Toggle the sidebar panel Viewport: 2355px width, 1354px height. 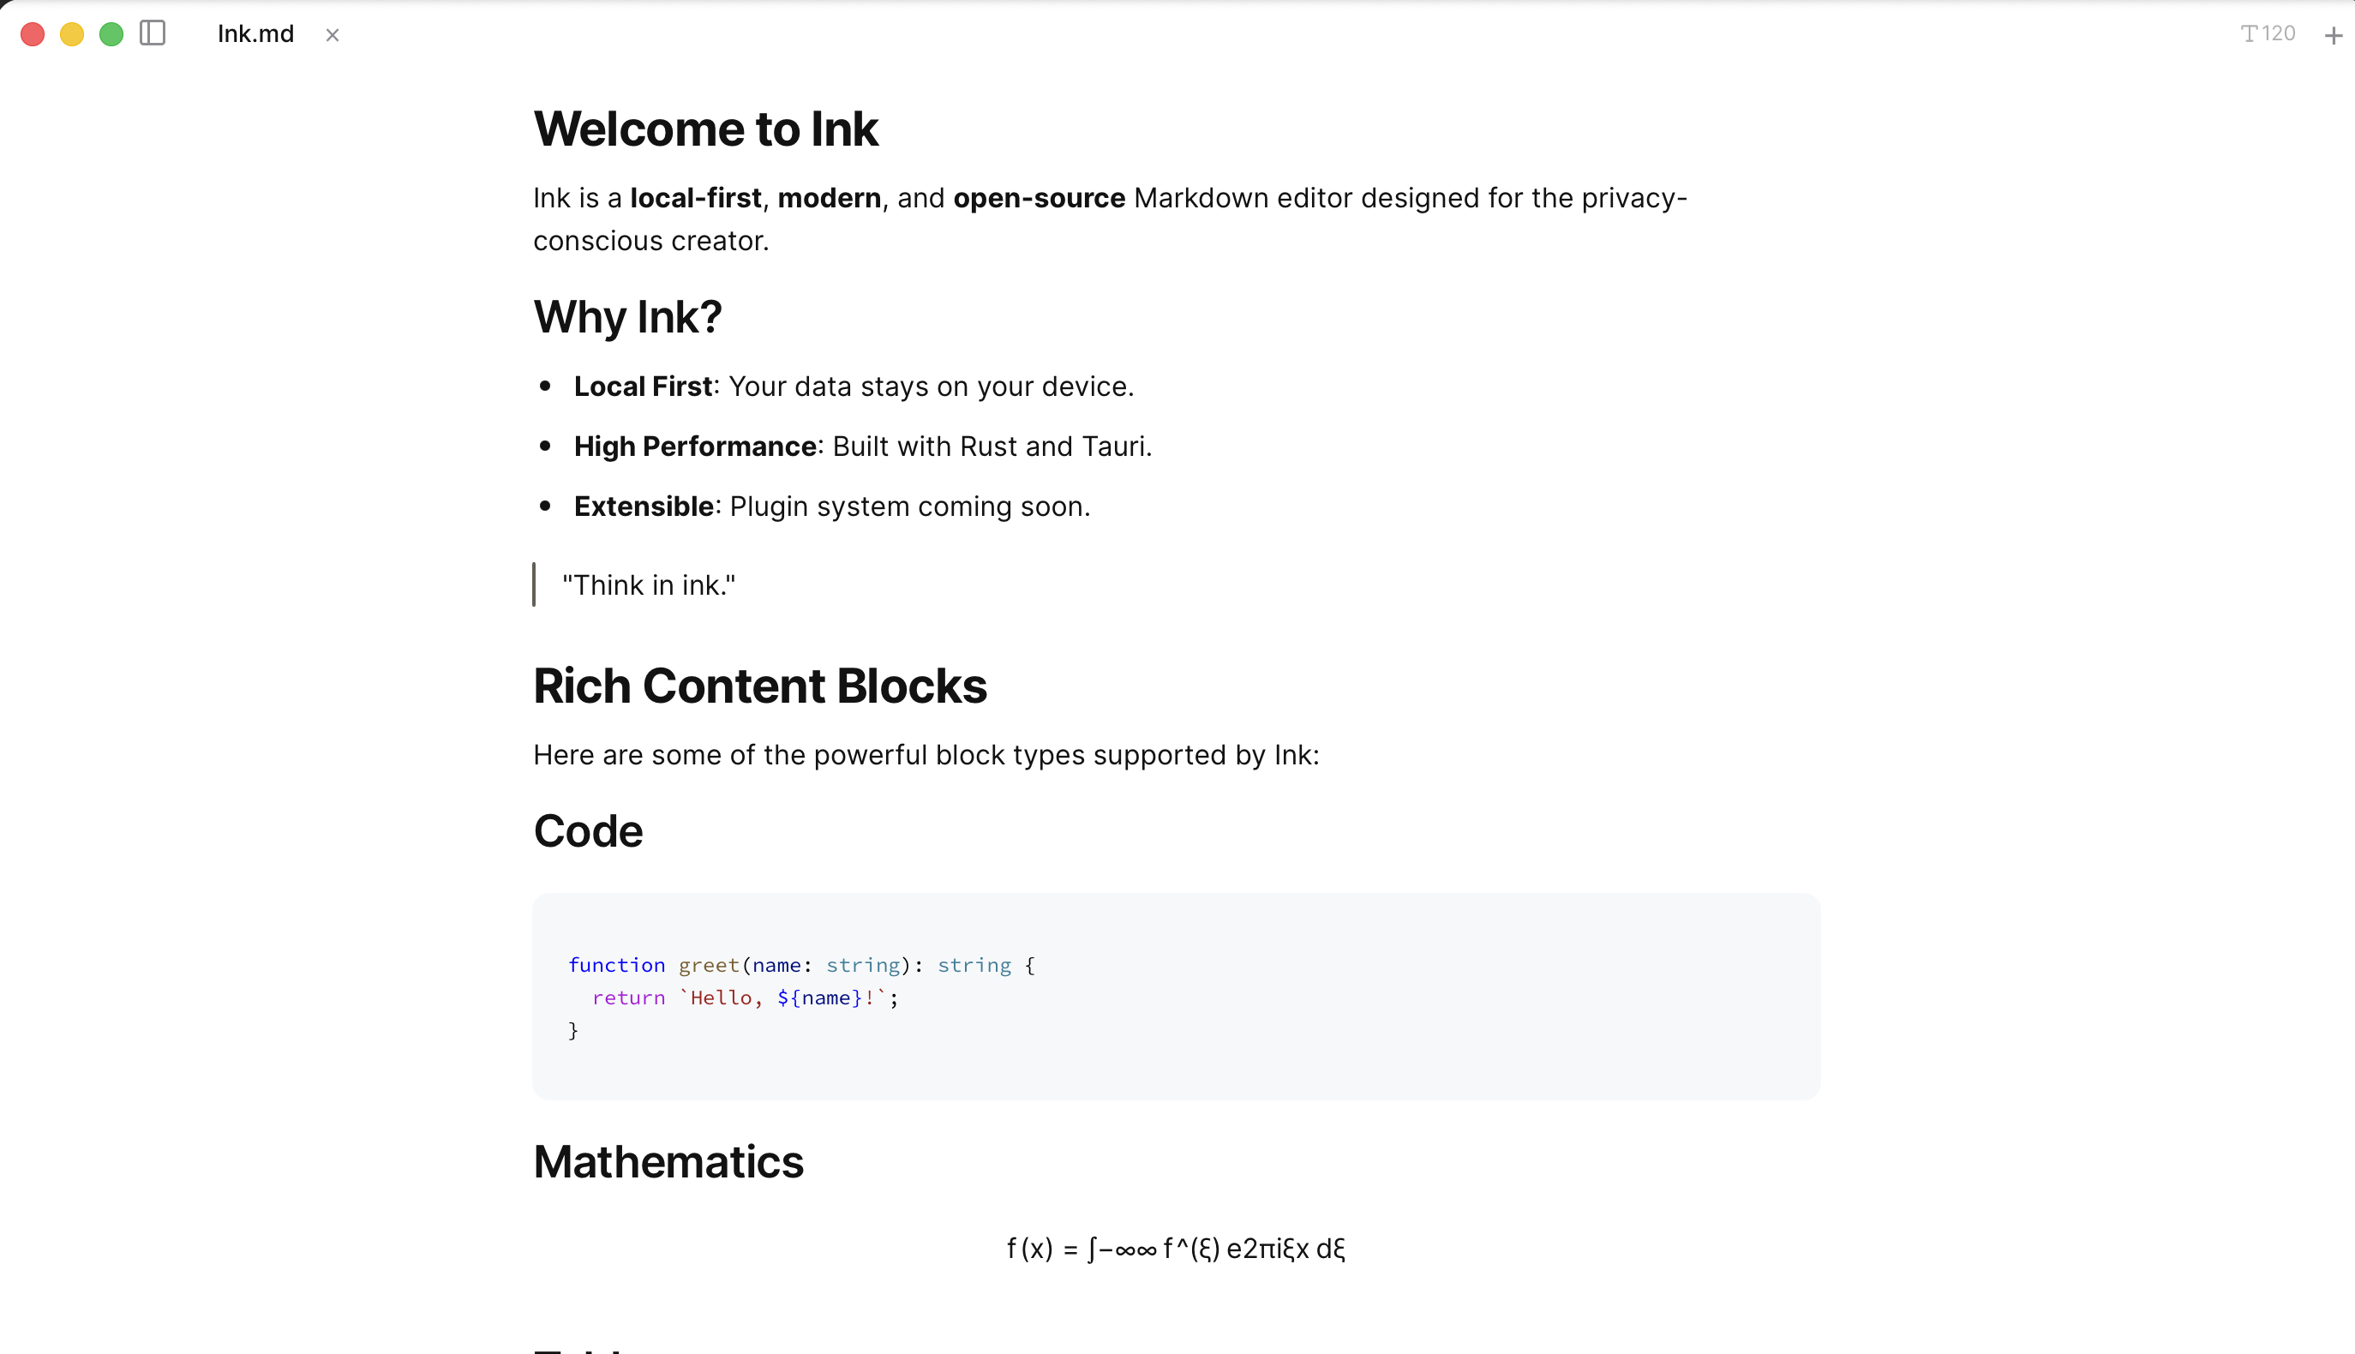click(x=152, y=33)
